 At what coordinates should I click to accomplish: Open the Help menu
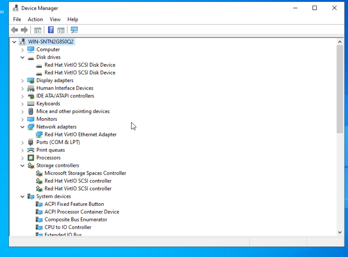click(x=73, y=20)
